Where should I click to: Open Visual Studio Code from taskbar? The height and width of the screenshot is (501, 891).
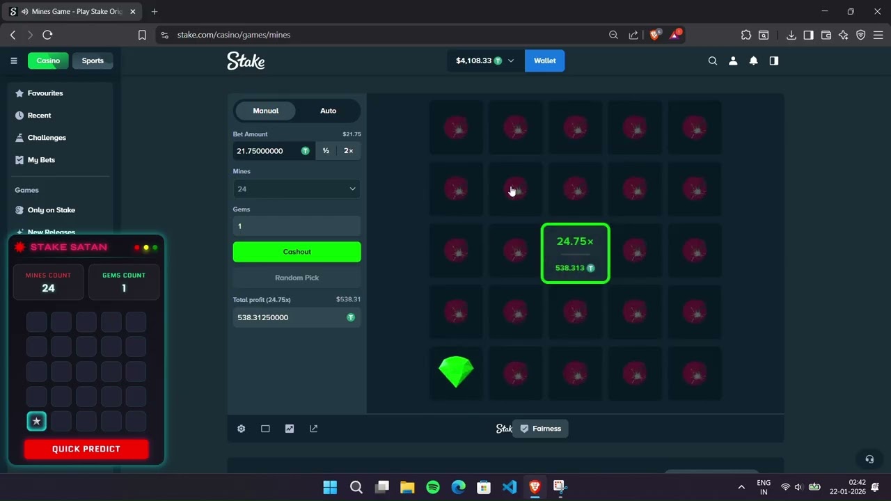coord(510,487)
